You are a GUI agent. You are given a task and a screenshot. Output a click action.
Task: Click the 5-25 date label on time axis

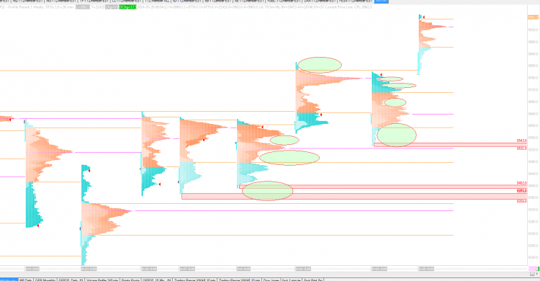tap(426, 269)
